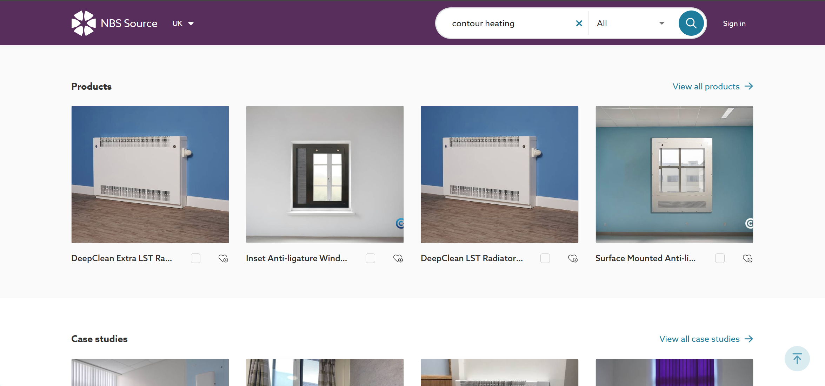The width and height of the screenshot is (825, 386).
Task: Open Surface Mounted Anti-li... product title
Action: 645,258
